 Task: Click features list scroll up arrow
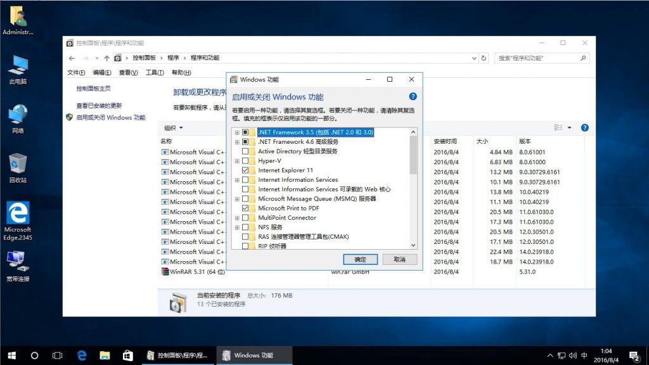tap(413, 132)
